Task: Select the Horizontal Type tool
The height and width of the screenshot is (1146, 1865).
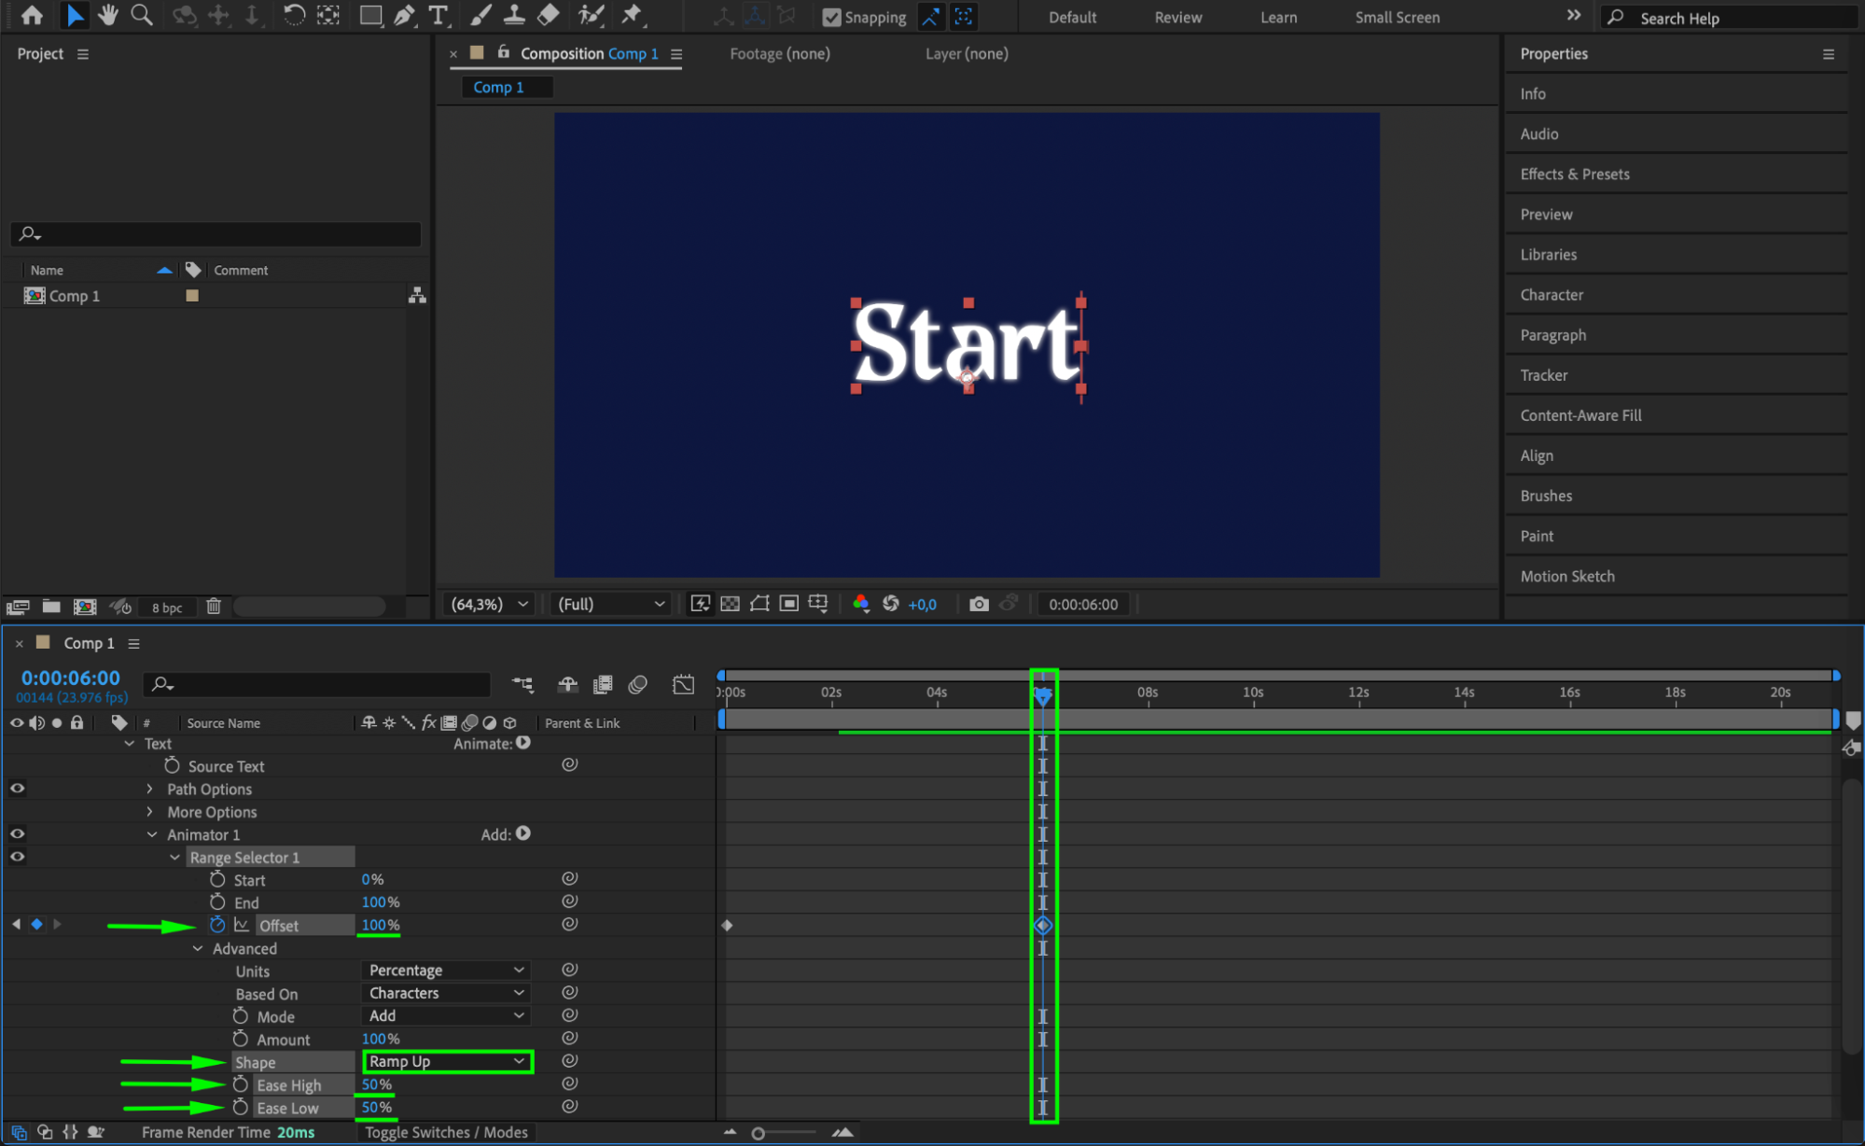Action: (438, 15)
